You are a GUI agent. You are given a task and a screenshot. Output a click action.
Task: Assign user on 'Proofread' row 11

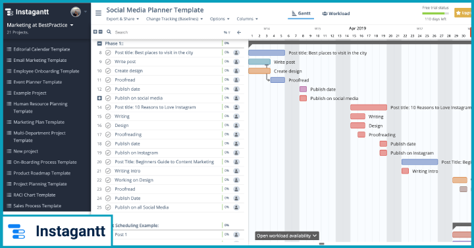(x=236, y=80)
